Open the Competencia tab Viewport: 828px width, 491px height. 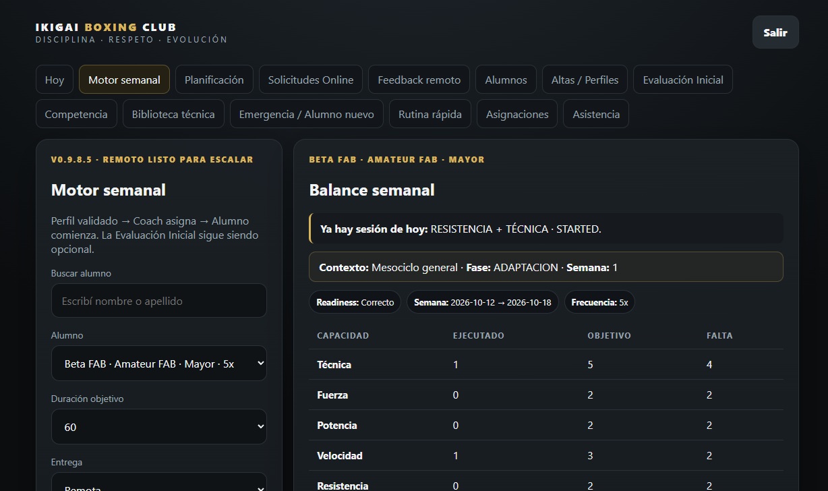[x=76, y=114]
